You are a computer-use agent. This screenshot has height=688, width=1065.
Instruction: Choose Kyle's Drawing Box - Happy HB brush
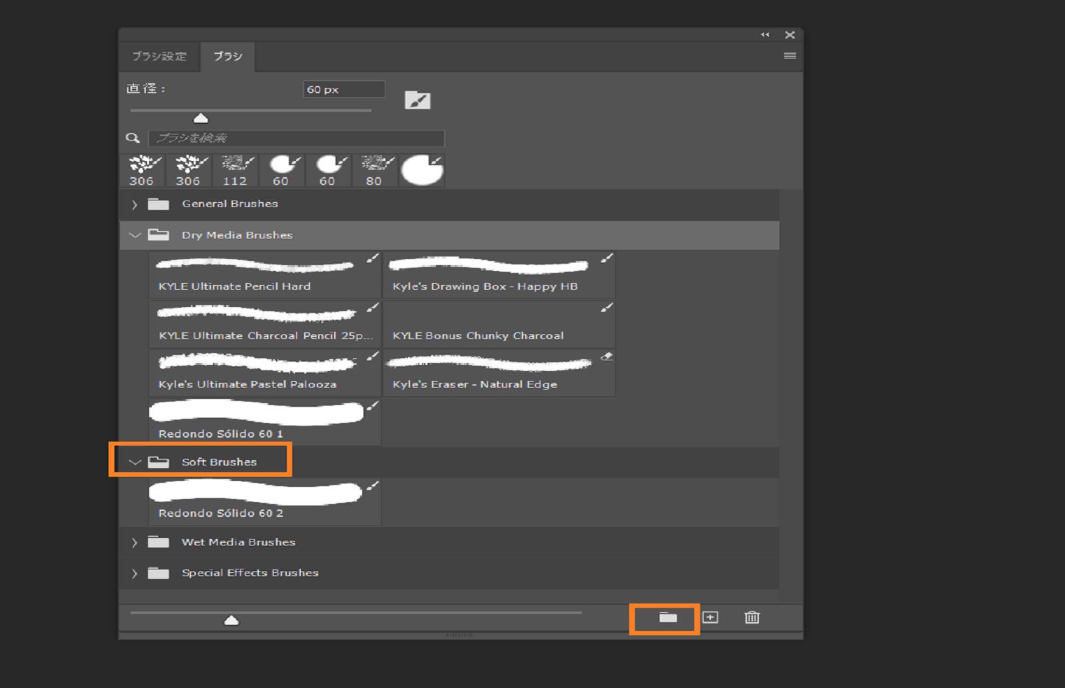click(499, 274)
